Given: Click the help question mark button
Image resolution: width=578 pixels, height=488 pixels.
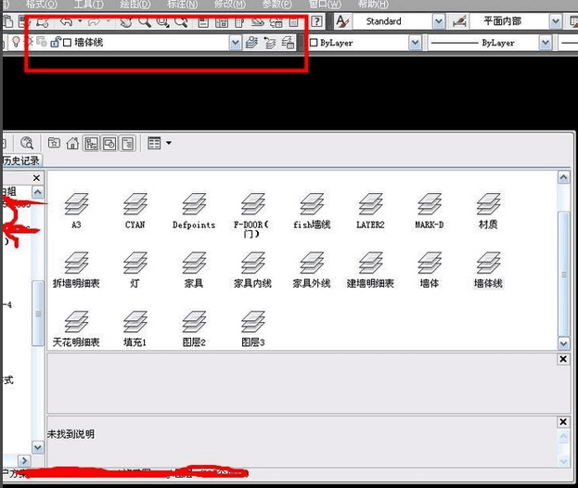Looking at the screenshot, I should [317, 20].
